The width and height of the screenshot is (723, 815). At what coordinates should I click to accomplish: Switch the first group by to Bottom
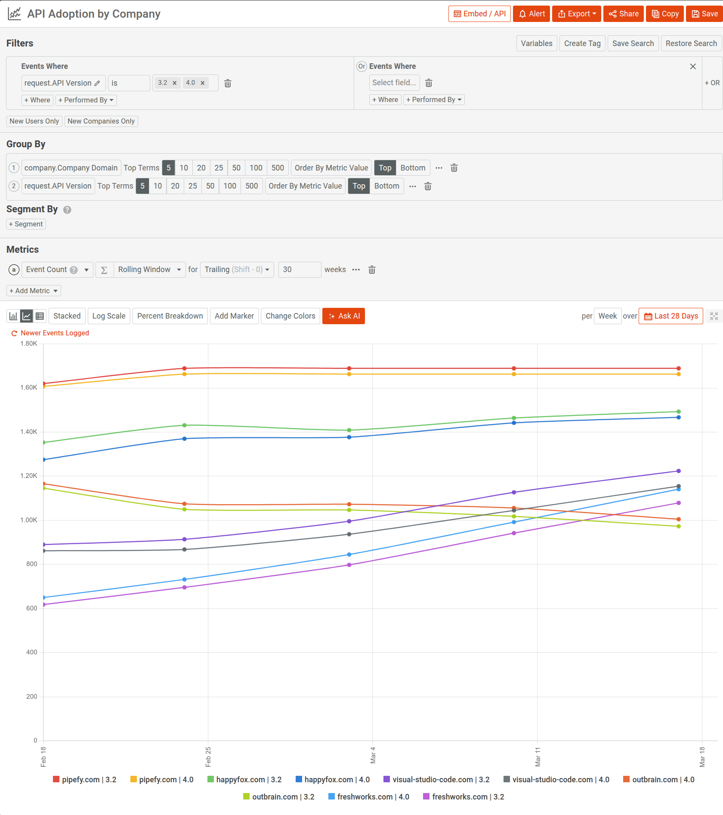pos(412,167)
